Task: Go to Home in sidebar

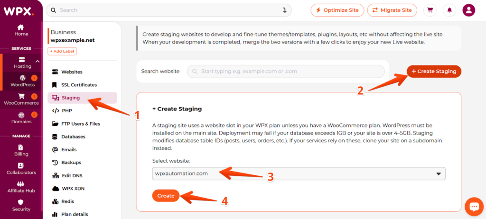Action: click(21, 30)
